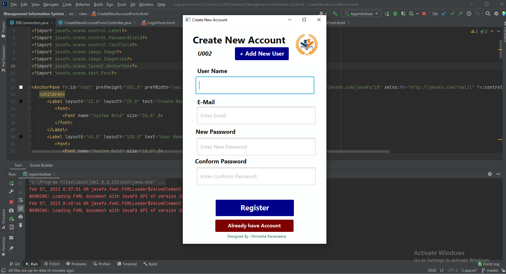Collapse the AnchorPane tag fold marker
Image resolution: width=506 pixels, height=274 pixels.
(30, 87)
